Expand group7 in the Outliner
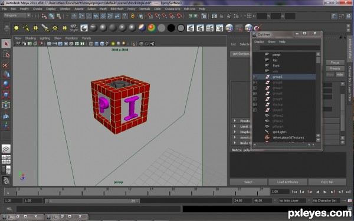 click(x=255, y=88)
